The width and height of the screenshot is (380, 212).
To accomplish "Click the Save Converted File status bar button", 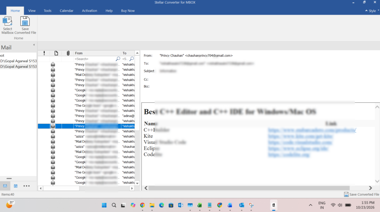I will coord(361,194).
